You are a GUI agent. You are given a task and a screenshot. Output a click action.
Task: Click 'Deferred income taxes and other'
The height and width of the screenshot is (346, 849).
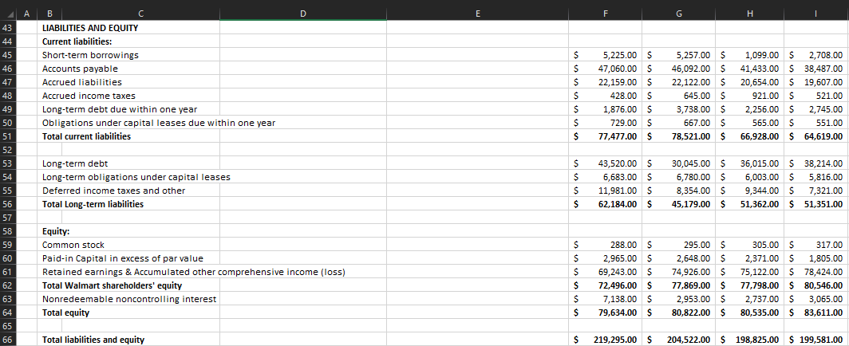coord(113,191)
